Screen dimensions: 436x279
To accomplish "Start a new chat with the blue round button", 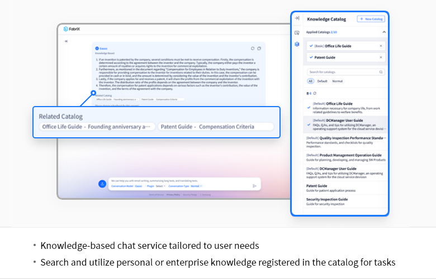I will [102, 184].
